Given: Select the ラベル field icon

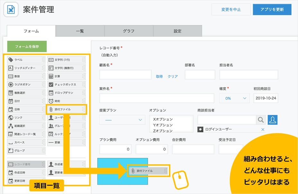Looking at the screenshot, I should click(x=11, y=60).
